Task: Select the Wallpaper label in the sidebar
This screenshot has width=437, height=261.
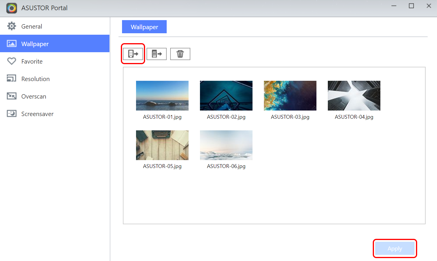Action: (x=35, y=44)
